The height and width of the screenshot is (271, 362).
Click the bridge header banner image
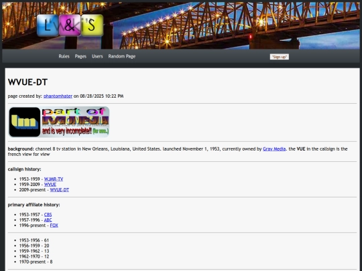(x=181, y=25)
